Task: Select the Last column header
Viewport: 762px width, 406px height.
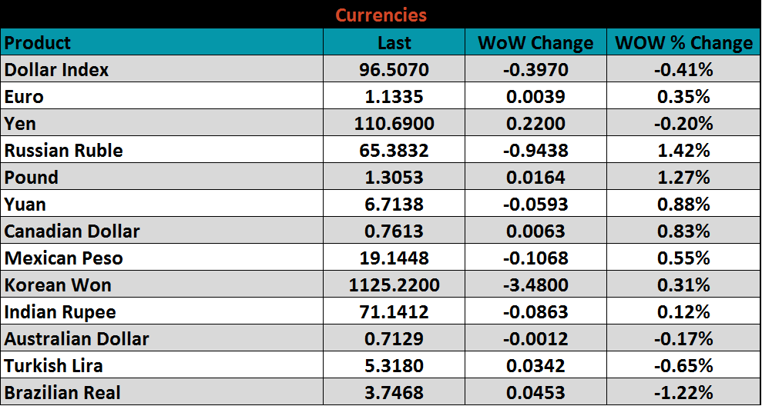Action: [394, 43]
